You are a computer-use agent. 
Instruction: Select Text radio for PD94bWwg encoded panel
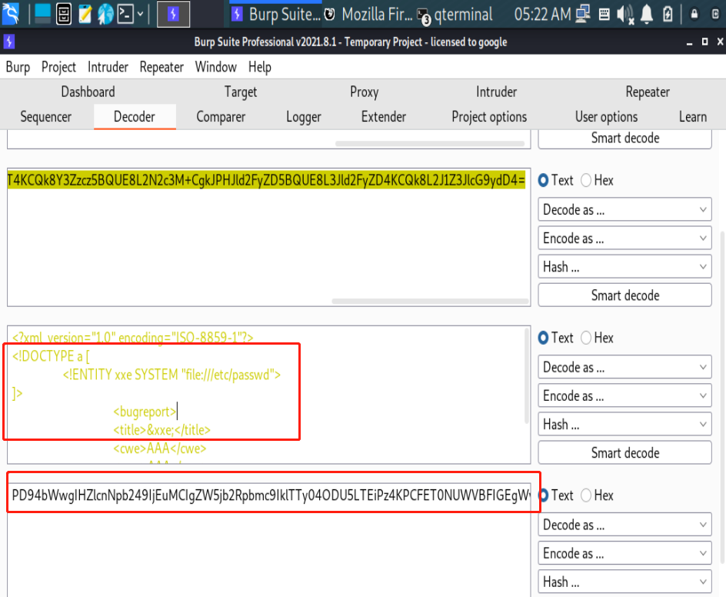pyautogui.click(x=544, y=495)
